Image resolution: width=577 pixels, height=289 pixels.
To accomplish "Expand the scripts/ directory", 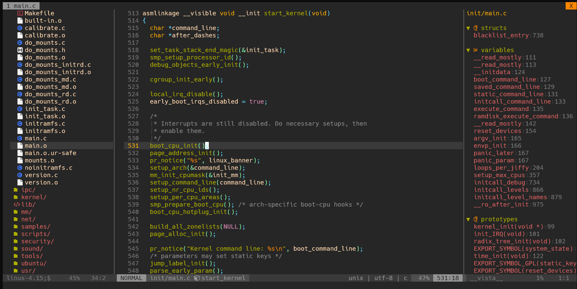I will (36, 234).
